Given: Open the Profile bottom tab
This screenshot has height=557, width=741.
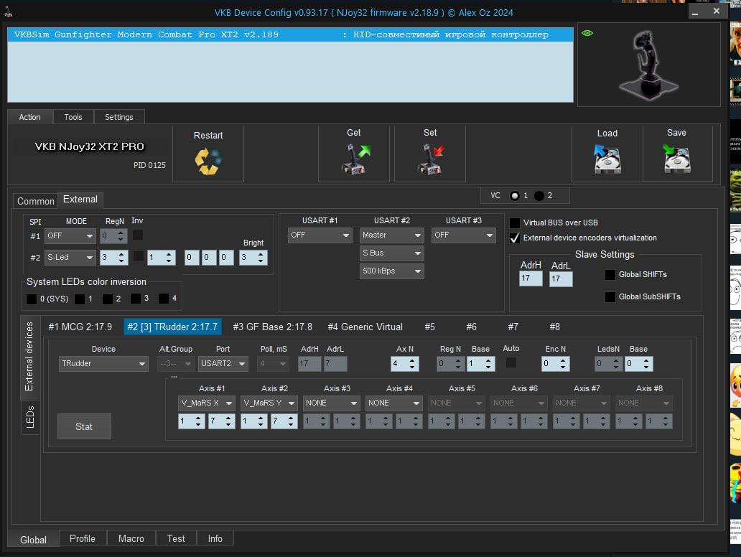Looking at the screenshot, I should tap(83, 538).
